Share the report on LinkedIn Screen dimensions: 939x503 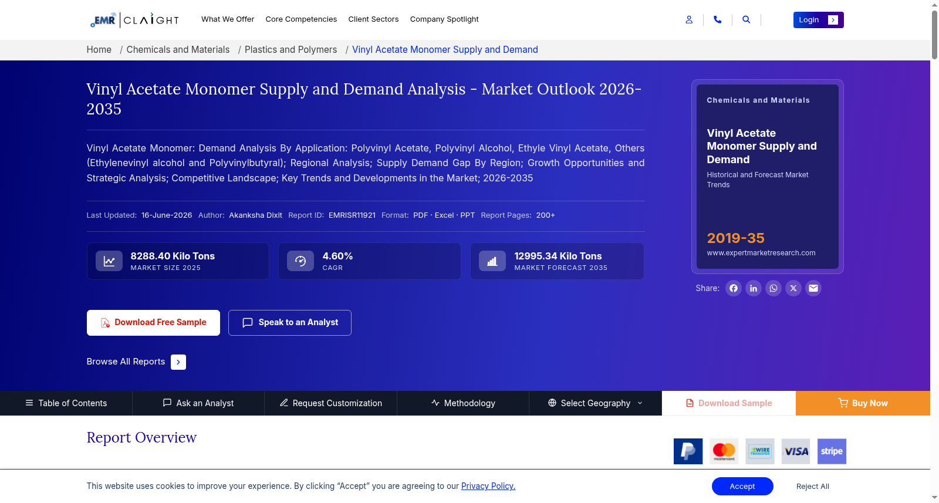coord(754,288)
